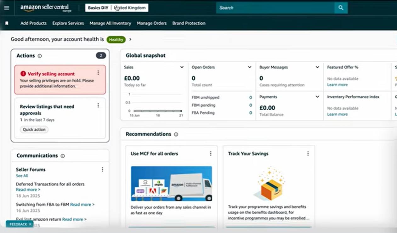Open Brand Protection menu item
This screenshot has height=233, width=397.
(189, 23)
